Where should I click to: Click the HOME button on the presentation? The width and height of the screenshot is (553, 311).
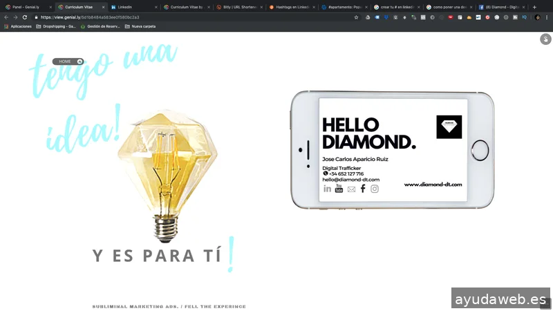(68, 62)
